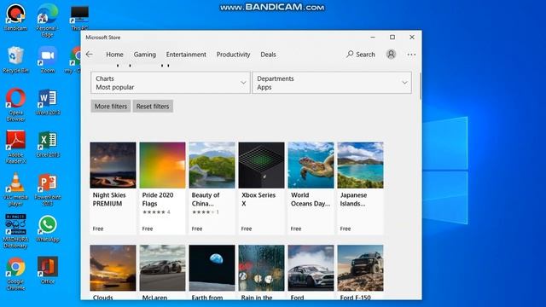Open the Madhura Dictionary shortcut
This screenshot has height=307, width=546.
(15, 231)
